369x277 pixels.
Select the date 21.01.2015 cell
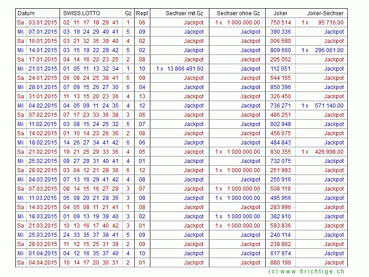pyautogui.click(x=43, y=69)
